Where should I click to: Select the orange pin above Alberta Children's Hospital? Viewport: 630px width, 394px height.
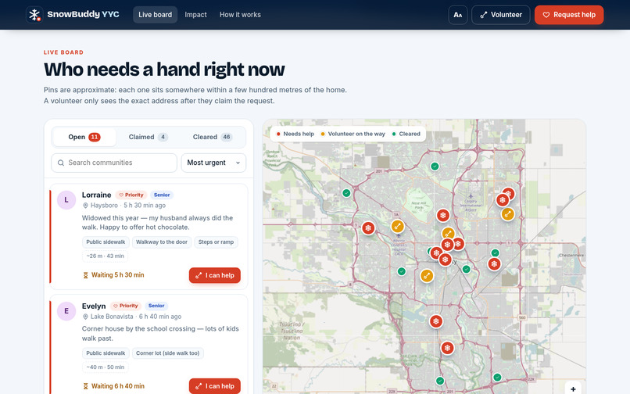click(397, 227)
